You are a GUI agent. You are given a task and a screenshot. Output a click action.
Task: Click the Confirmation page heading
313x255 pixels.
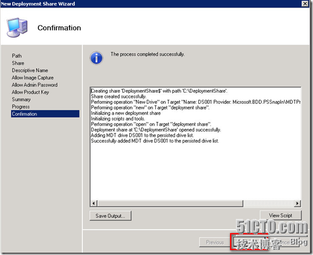click(x=59, y=28)
